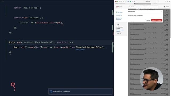
Task: Click the green circular extension icon in toolbar
Action: (x=130, y=2)
